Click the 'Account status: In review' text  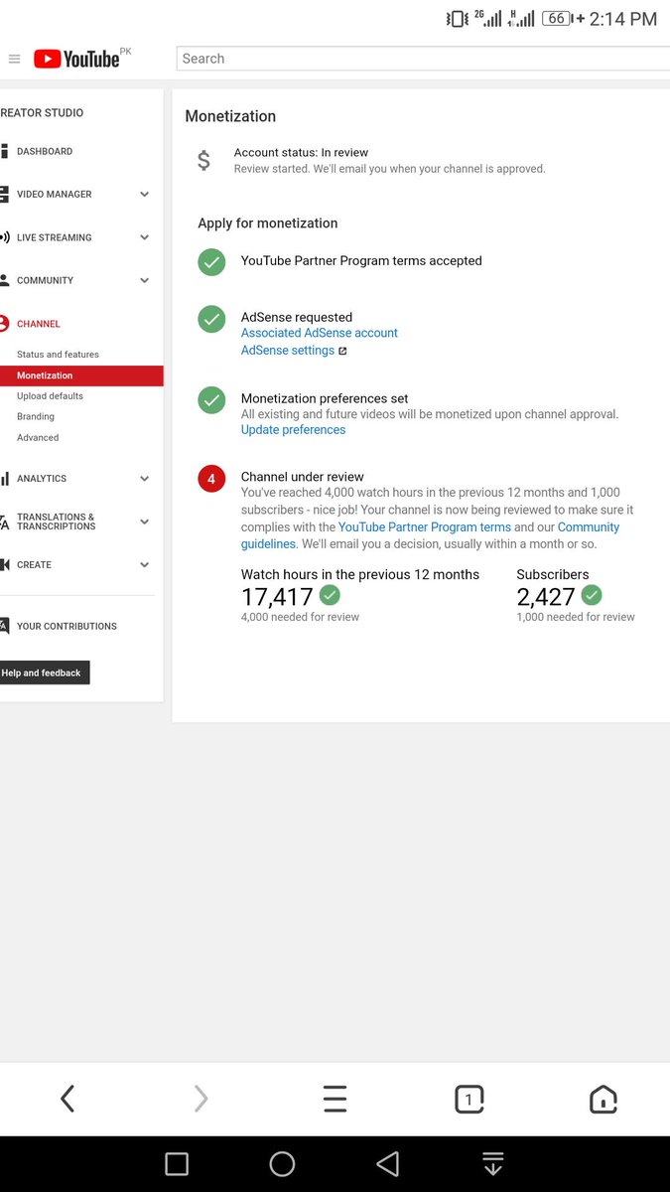click(301, 153)
